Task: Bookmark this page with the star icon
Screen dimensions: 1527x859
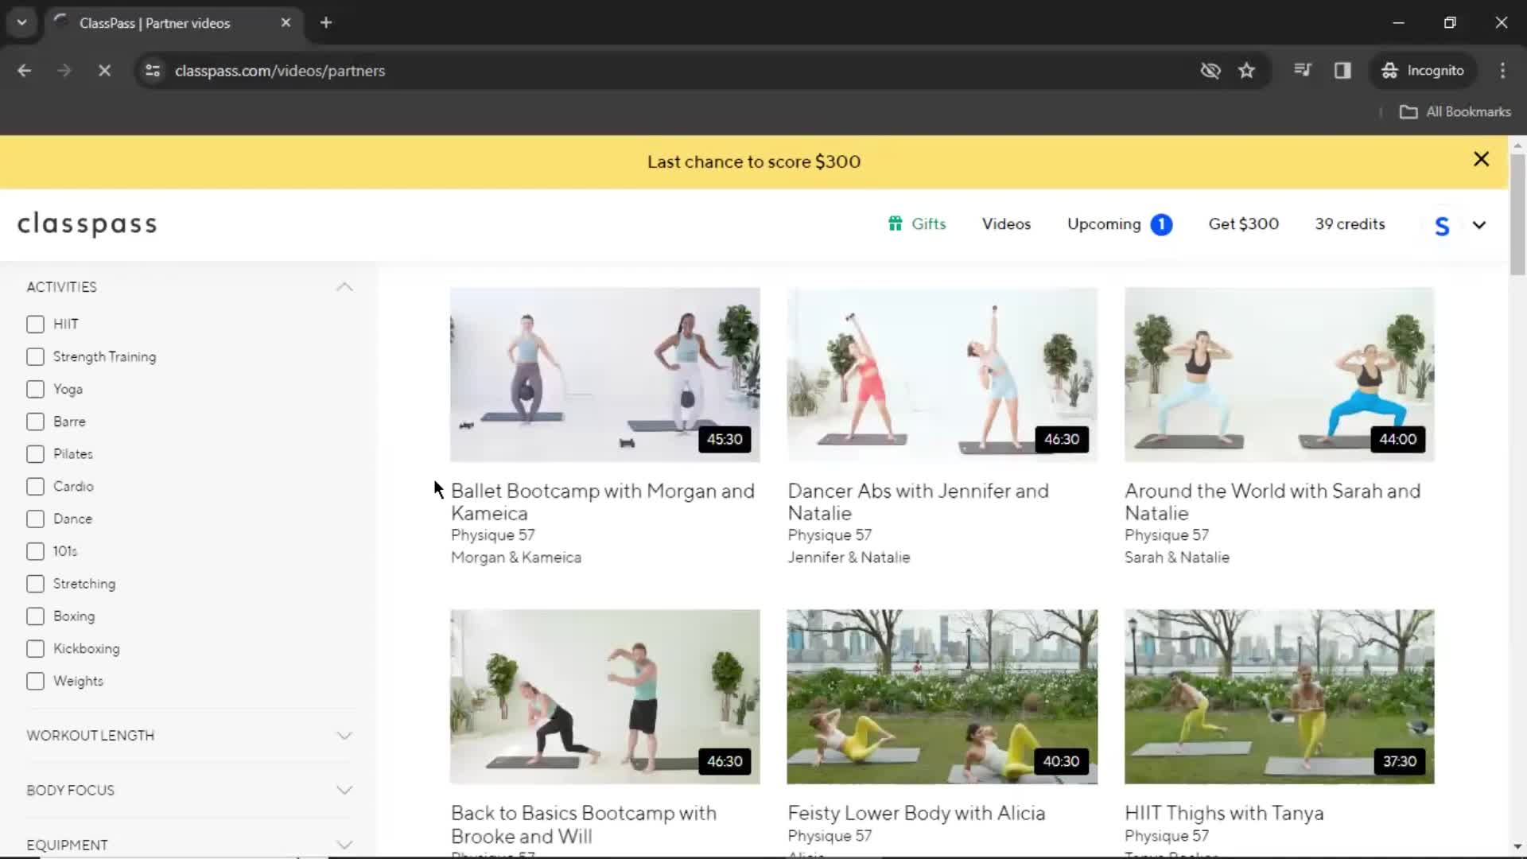Action: point(1246,71)
